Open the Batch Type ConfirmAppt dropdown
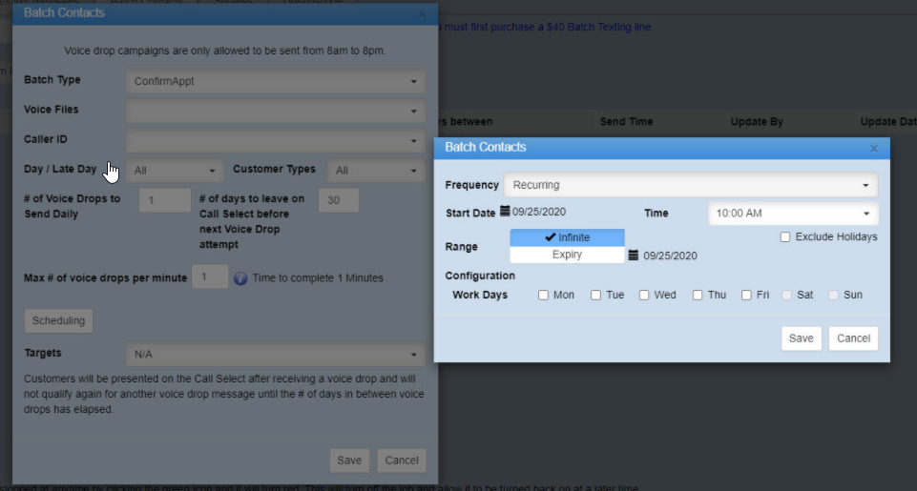917x491 pixels. point(275,81)
